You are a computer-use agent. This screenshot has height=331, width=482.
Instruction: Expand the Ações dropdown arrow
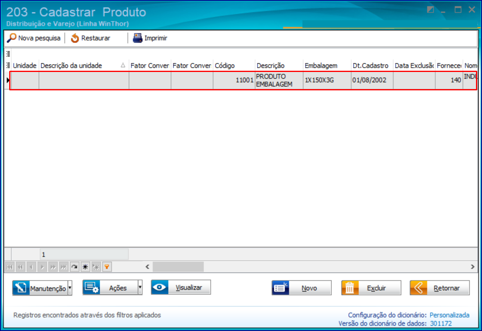click(140, 288)
